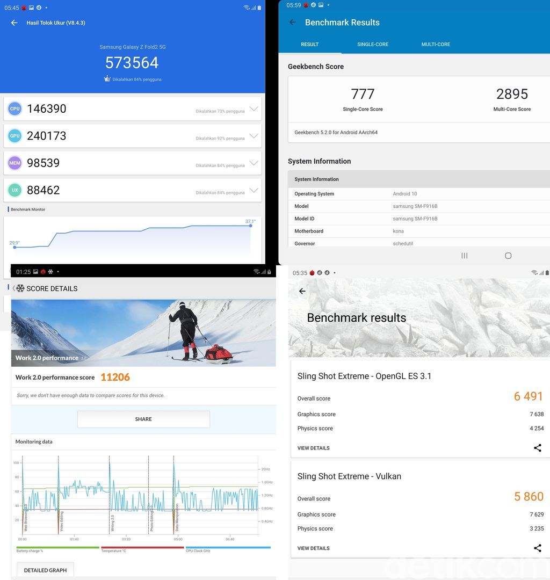550x580 pixels.
Task: Select the Governor schedutil row
Action: [419, 243]
